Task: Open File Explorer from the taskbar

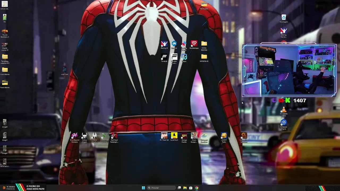Action: (x=185, y=188)
